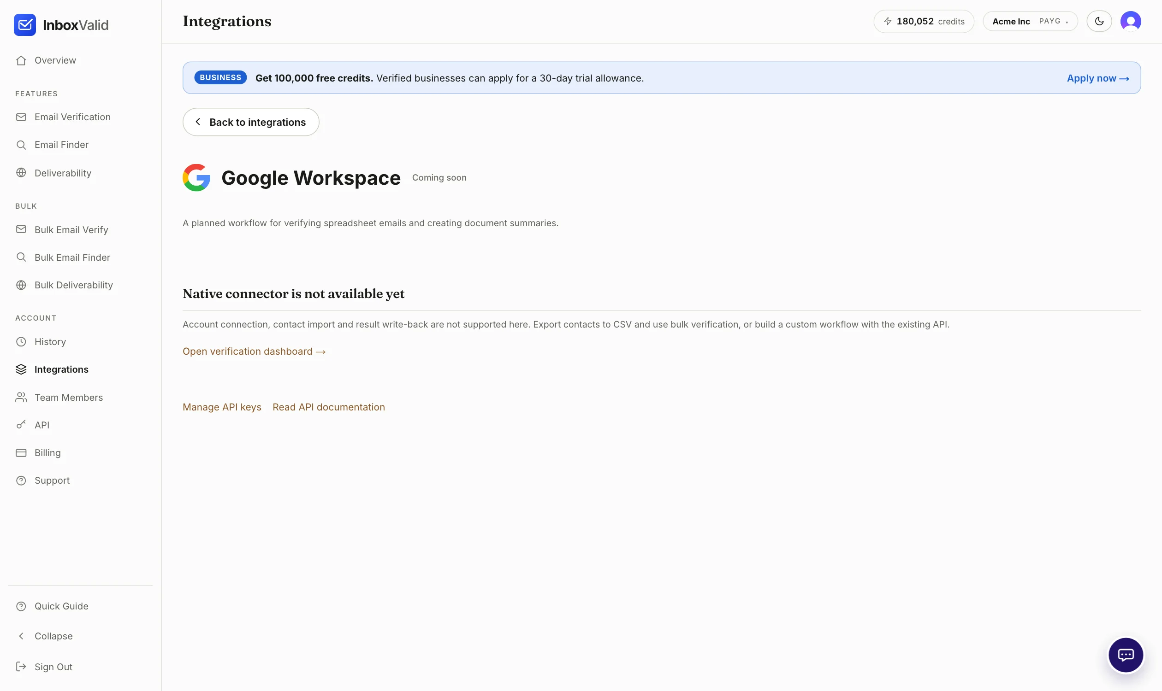
Task: Click the Google Workspace heading
Action: [x=311, y=178]
